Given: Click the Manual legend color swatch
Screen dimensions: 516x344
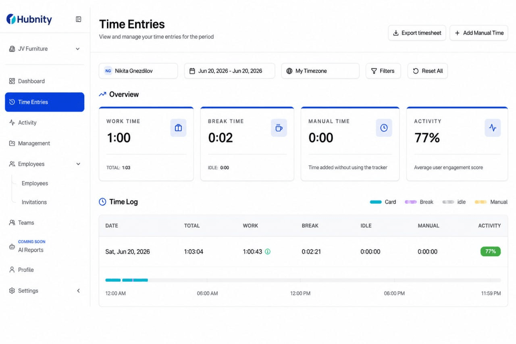Looking at the screenshot, I should (481, 202).
